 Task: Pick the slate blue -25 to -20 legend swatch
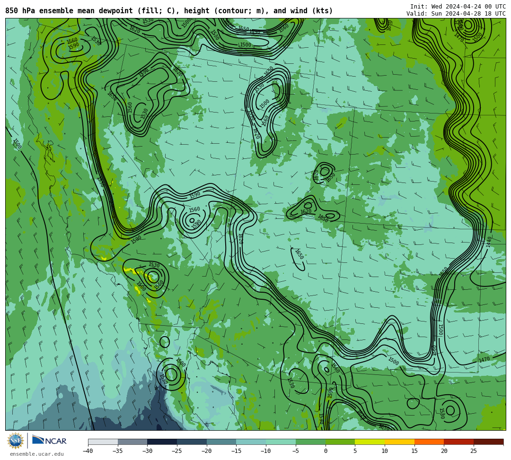[x=192, y=442]
